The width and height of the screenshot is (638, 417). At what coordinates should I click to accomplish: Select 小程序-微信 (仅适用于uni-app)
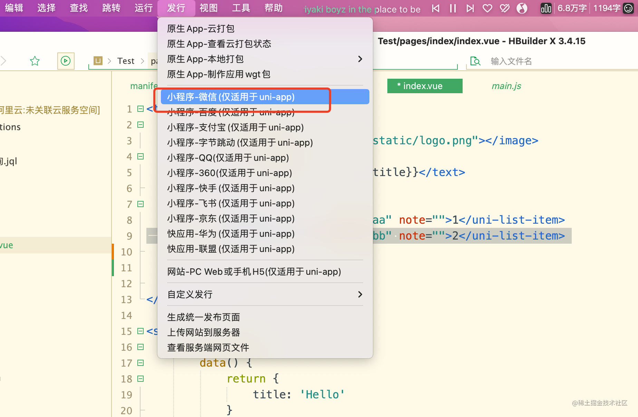point(265,97)
